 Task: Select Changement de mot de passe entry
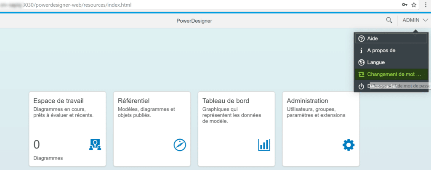click(x=391, y=74)
